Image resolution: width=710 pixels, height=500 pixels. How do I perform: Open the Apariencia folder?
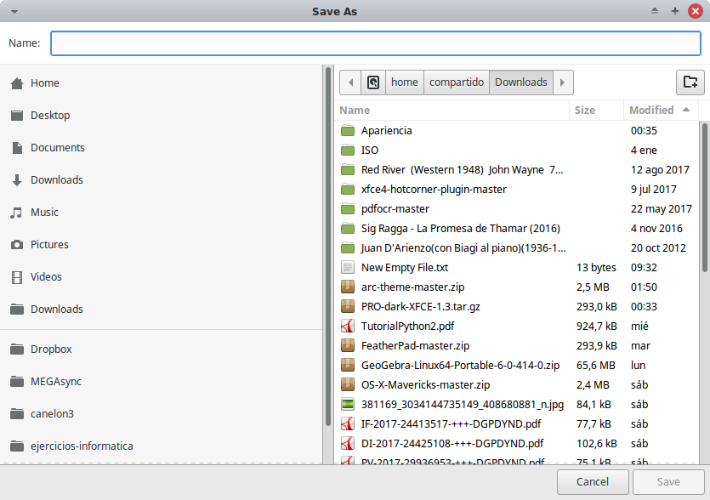tap(386, 131)
